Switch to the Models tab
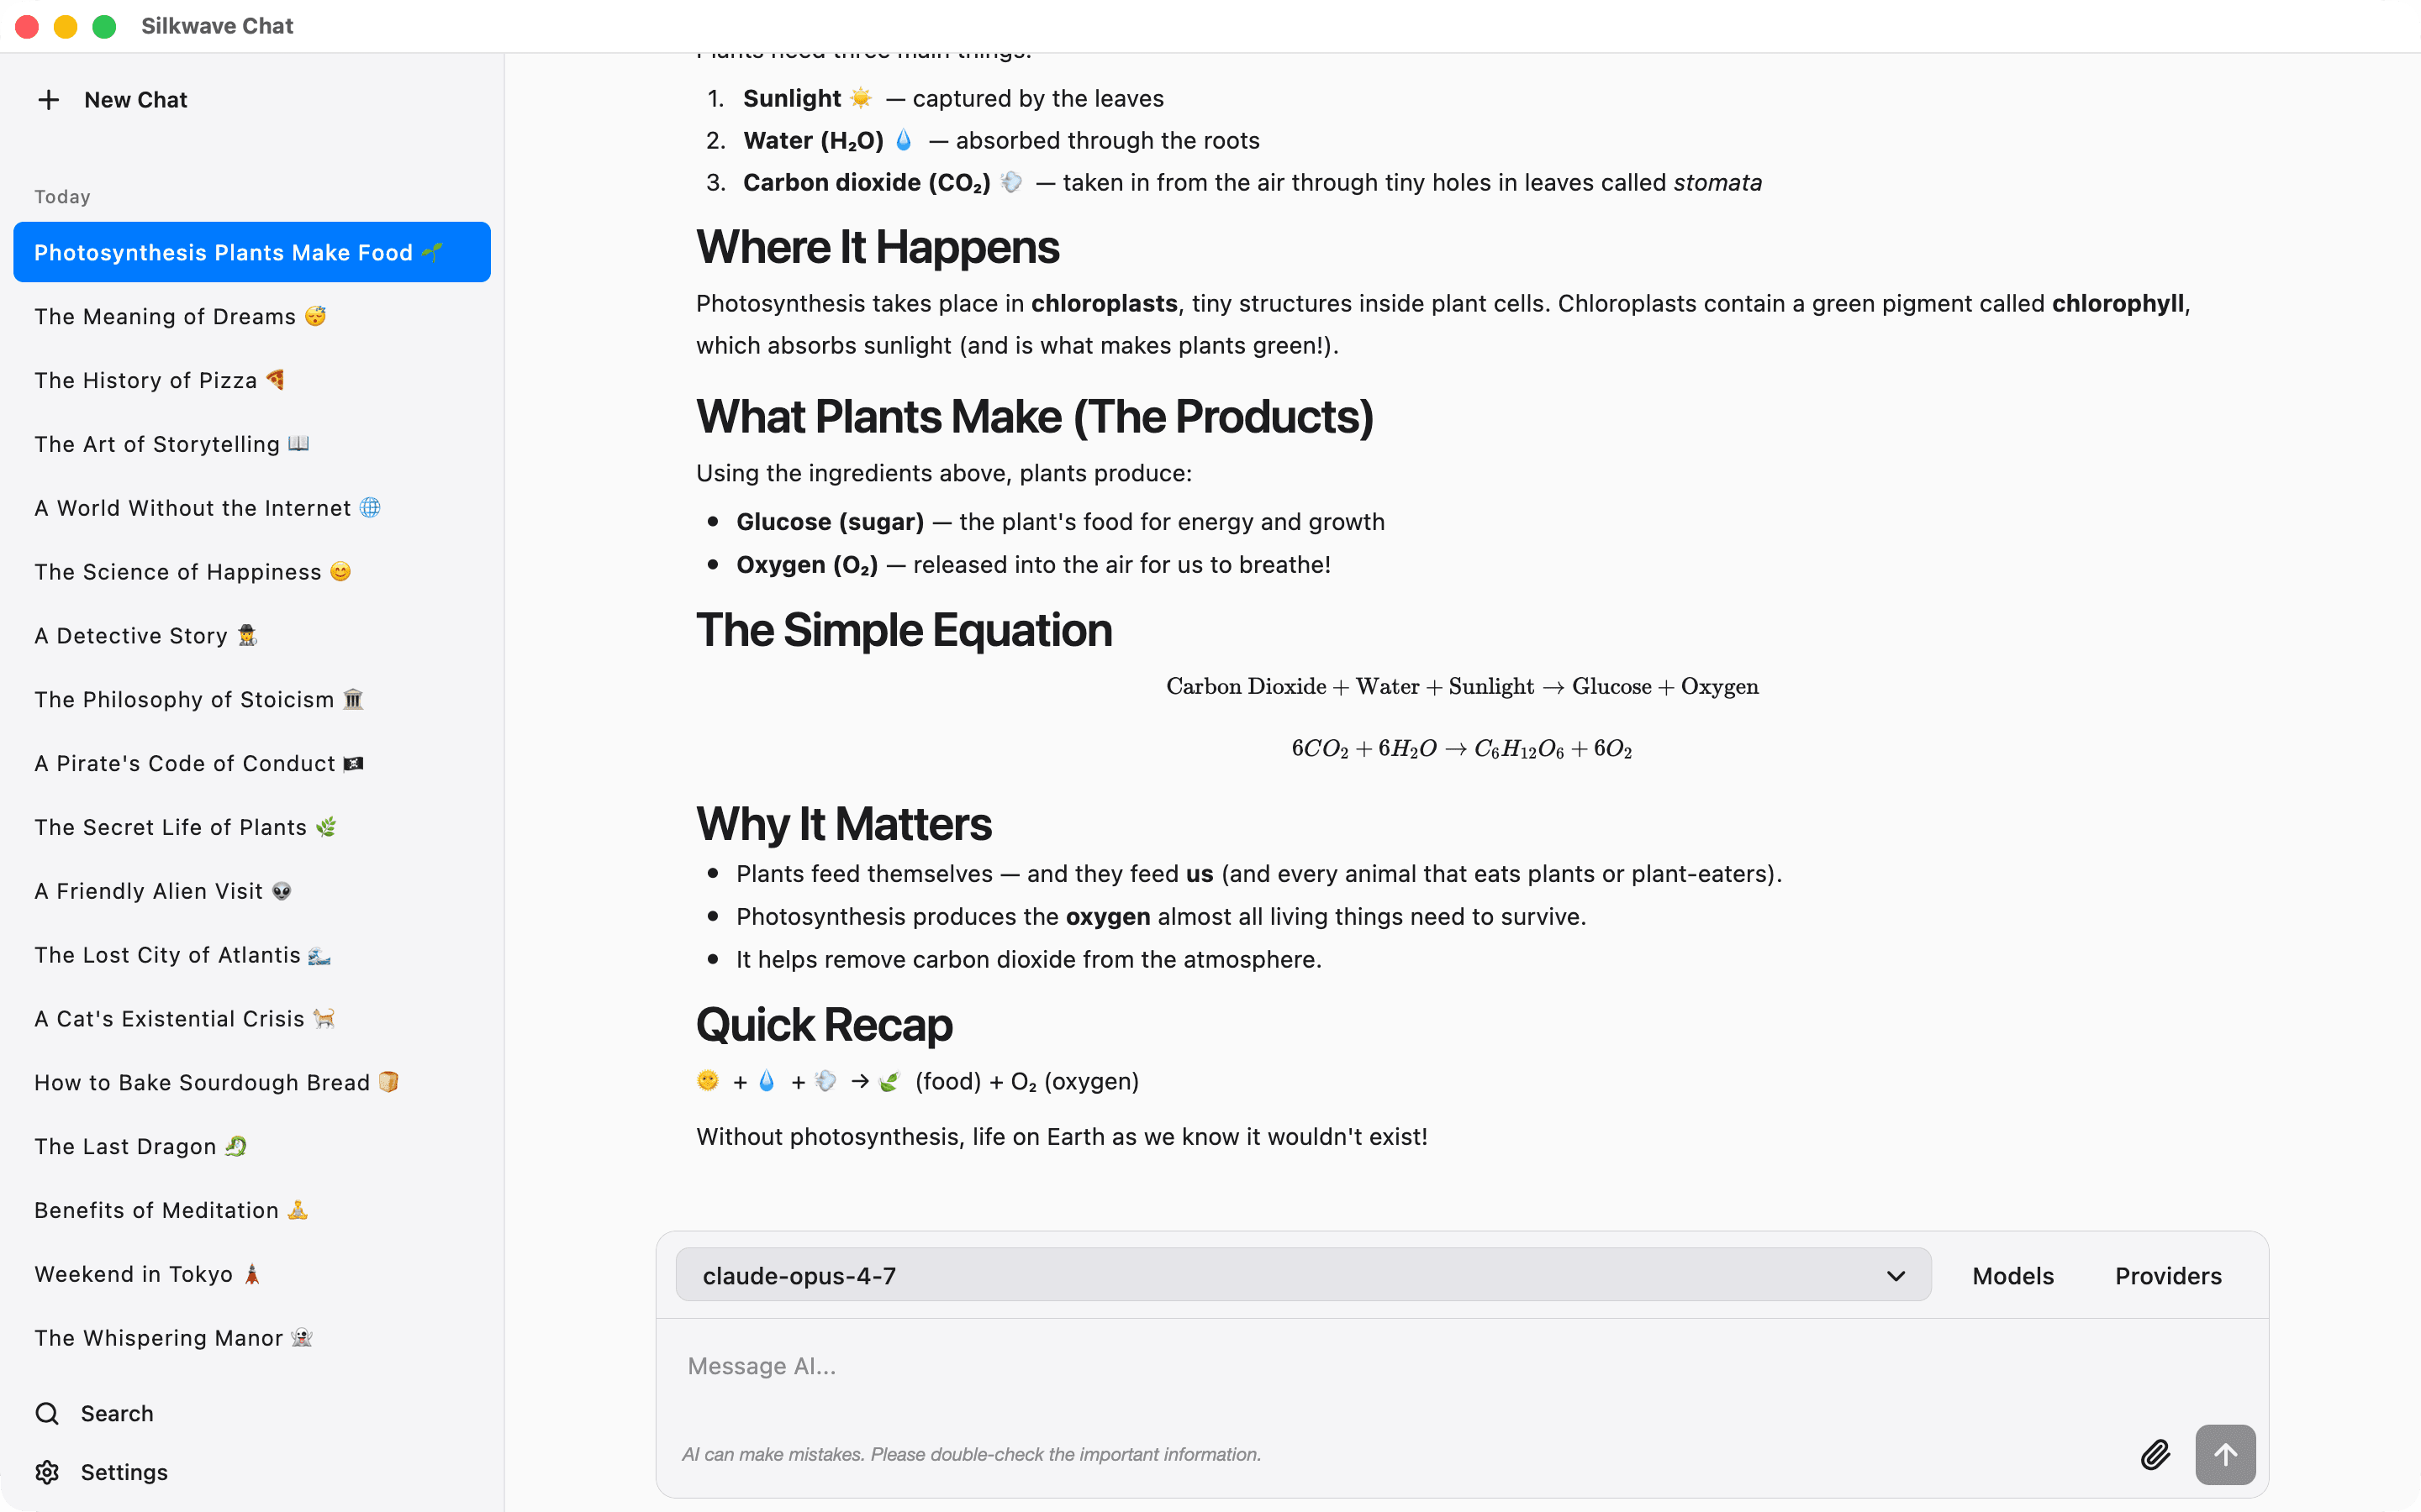2421x1512 pixels. 2012,1276
